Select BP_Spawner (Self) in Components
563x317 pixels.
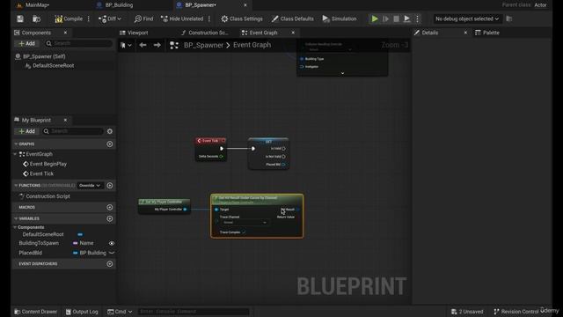point(44,56)
